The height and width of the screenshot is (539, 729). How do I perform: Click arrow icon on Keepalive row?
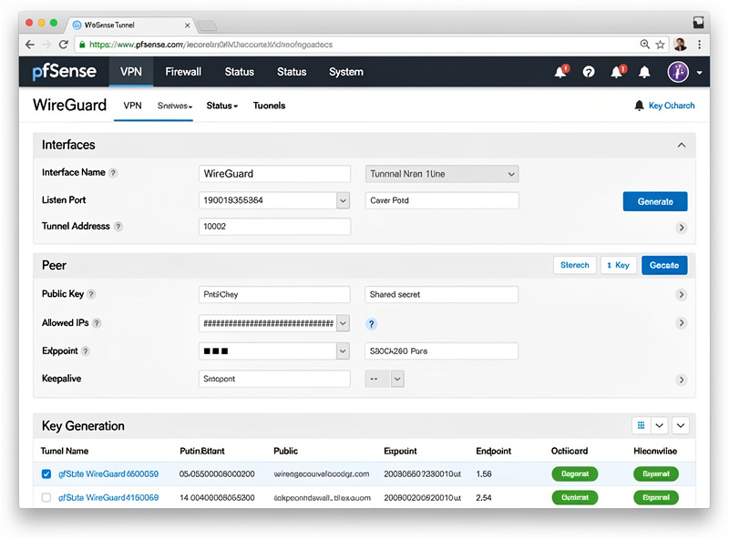(x=682, y=380)
